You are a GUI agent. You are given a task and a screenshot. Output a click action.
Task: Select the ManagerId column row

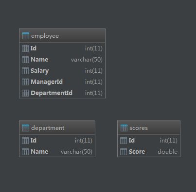pos(62,82)
